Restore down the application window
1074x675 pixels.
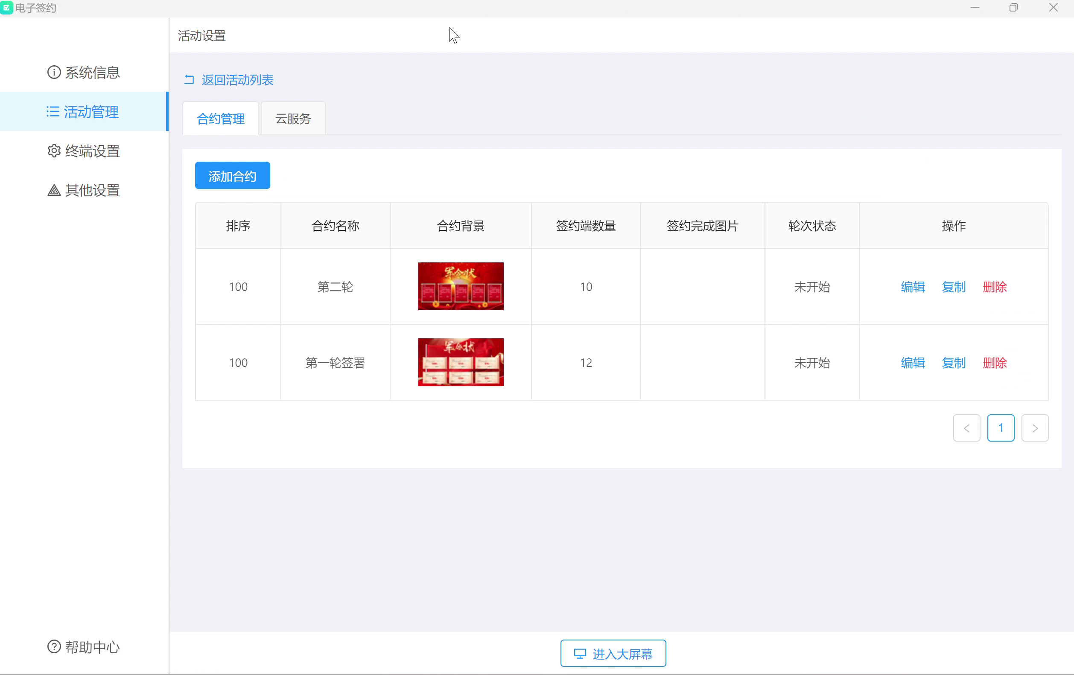[x=1013, y=8]
